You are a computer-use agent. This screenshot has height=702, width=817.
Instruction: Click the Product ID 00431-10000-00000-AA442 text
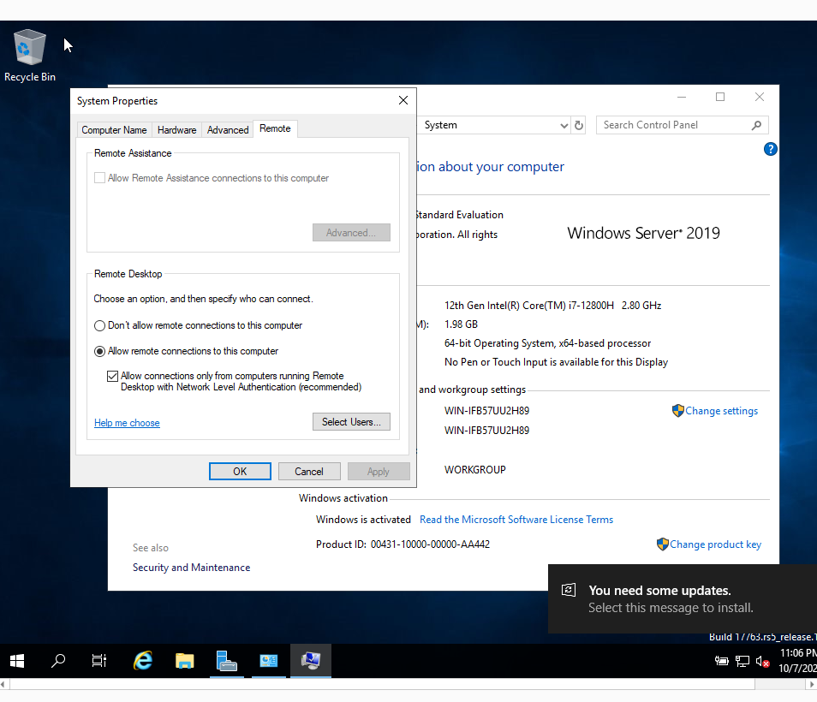(403, 544)
